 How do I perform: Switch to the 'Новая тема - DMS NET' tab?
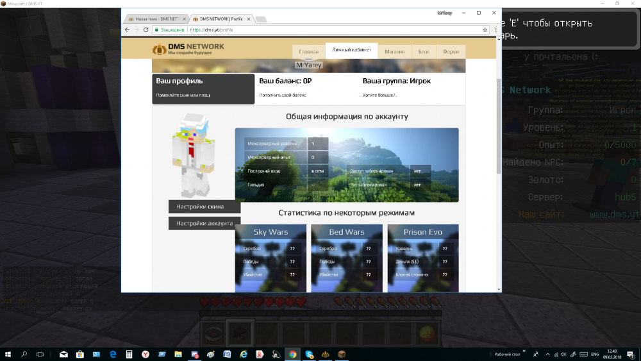(156, 19)
